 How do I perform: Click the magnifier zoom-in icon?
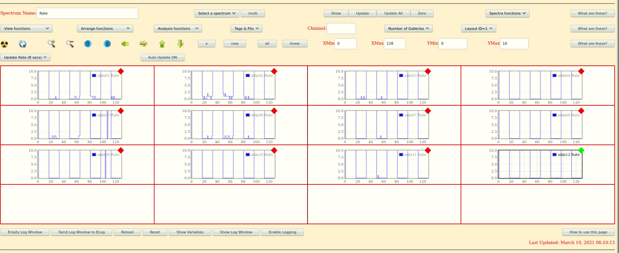[x=51, y=43]
